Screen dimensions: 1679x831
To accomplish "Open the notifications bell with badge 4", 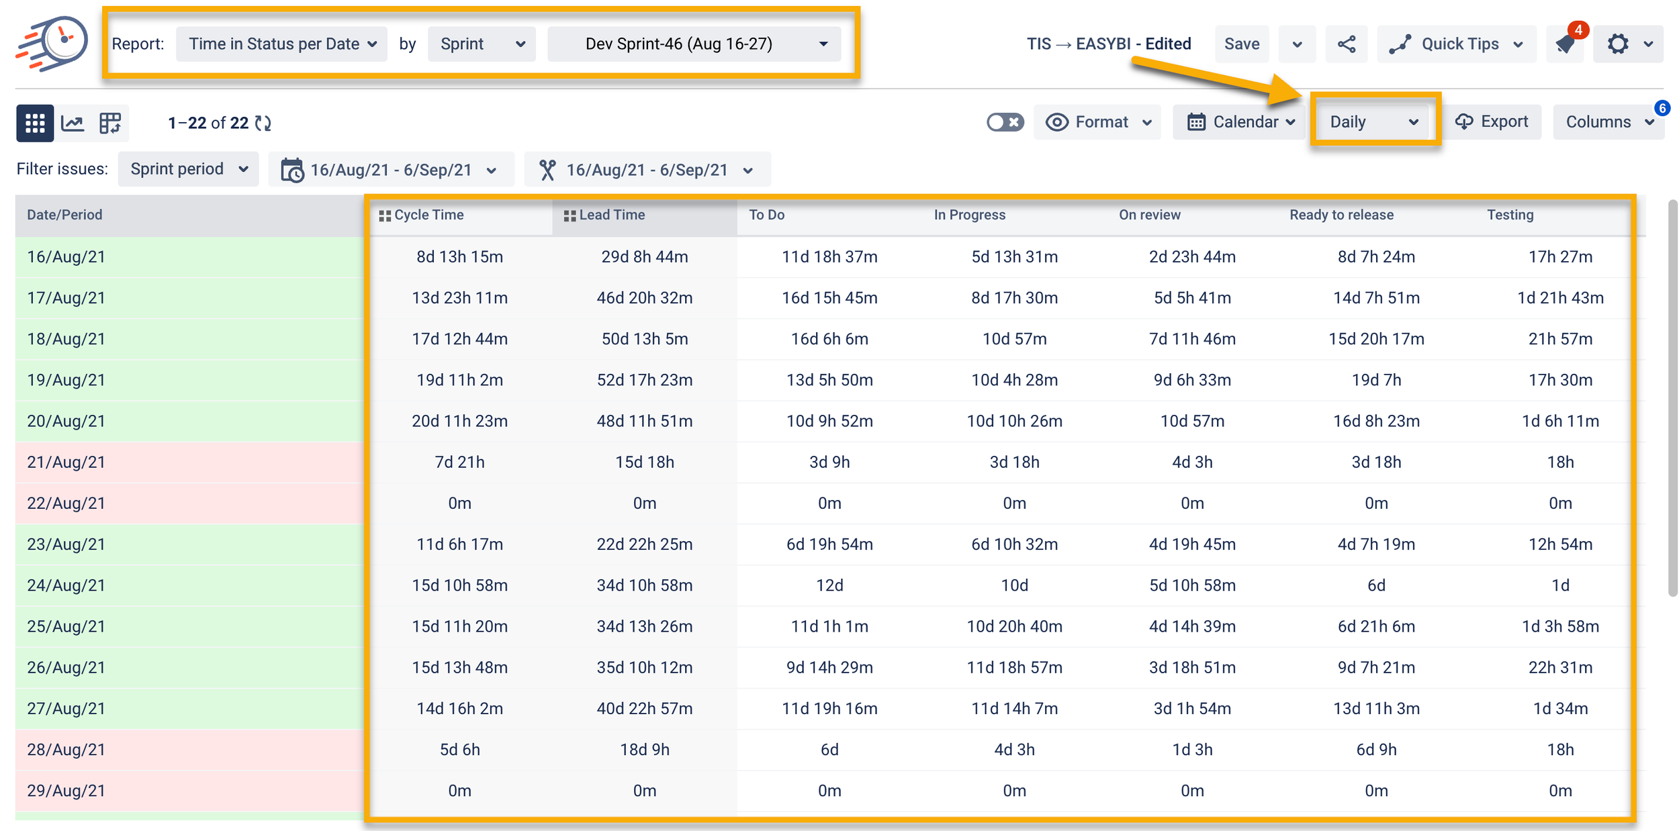I will pyautogui.click(x=1566, y=44).
